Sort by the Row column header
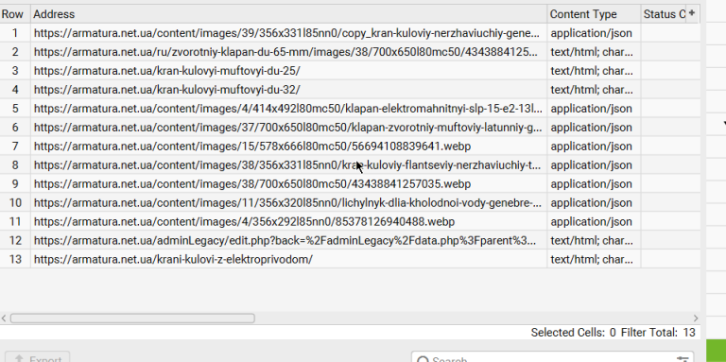The width and height of the screenshot is (726, 362). pyautogui.click(x=15, y=14)
